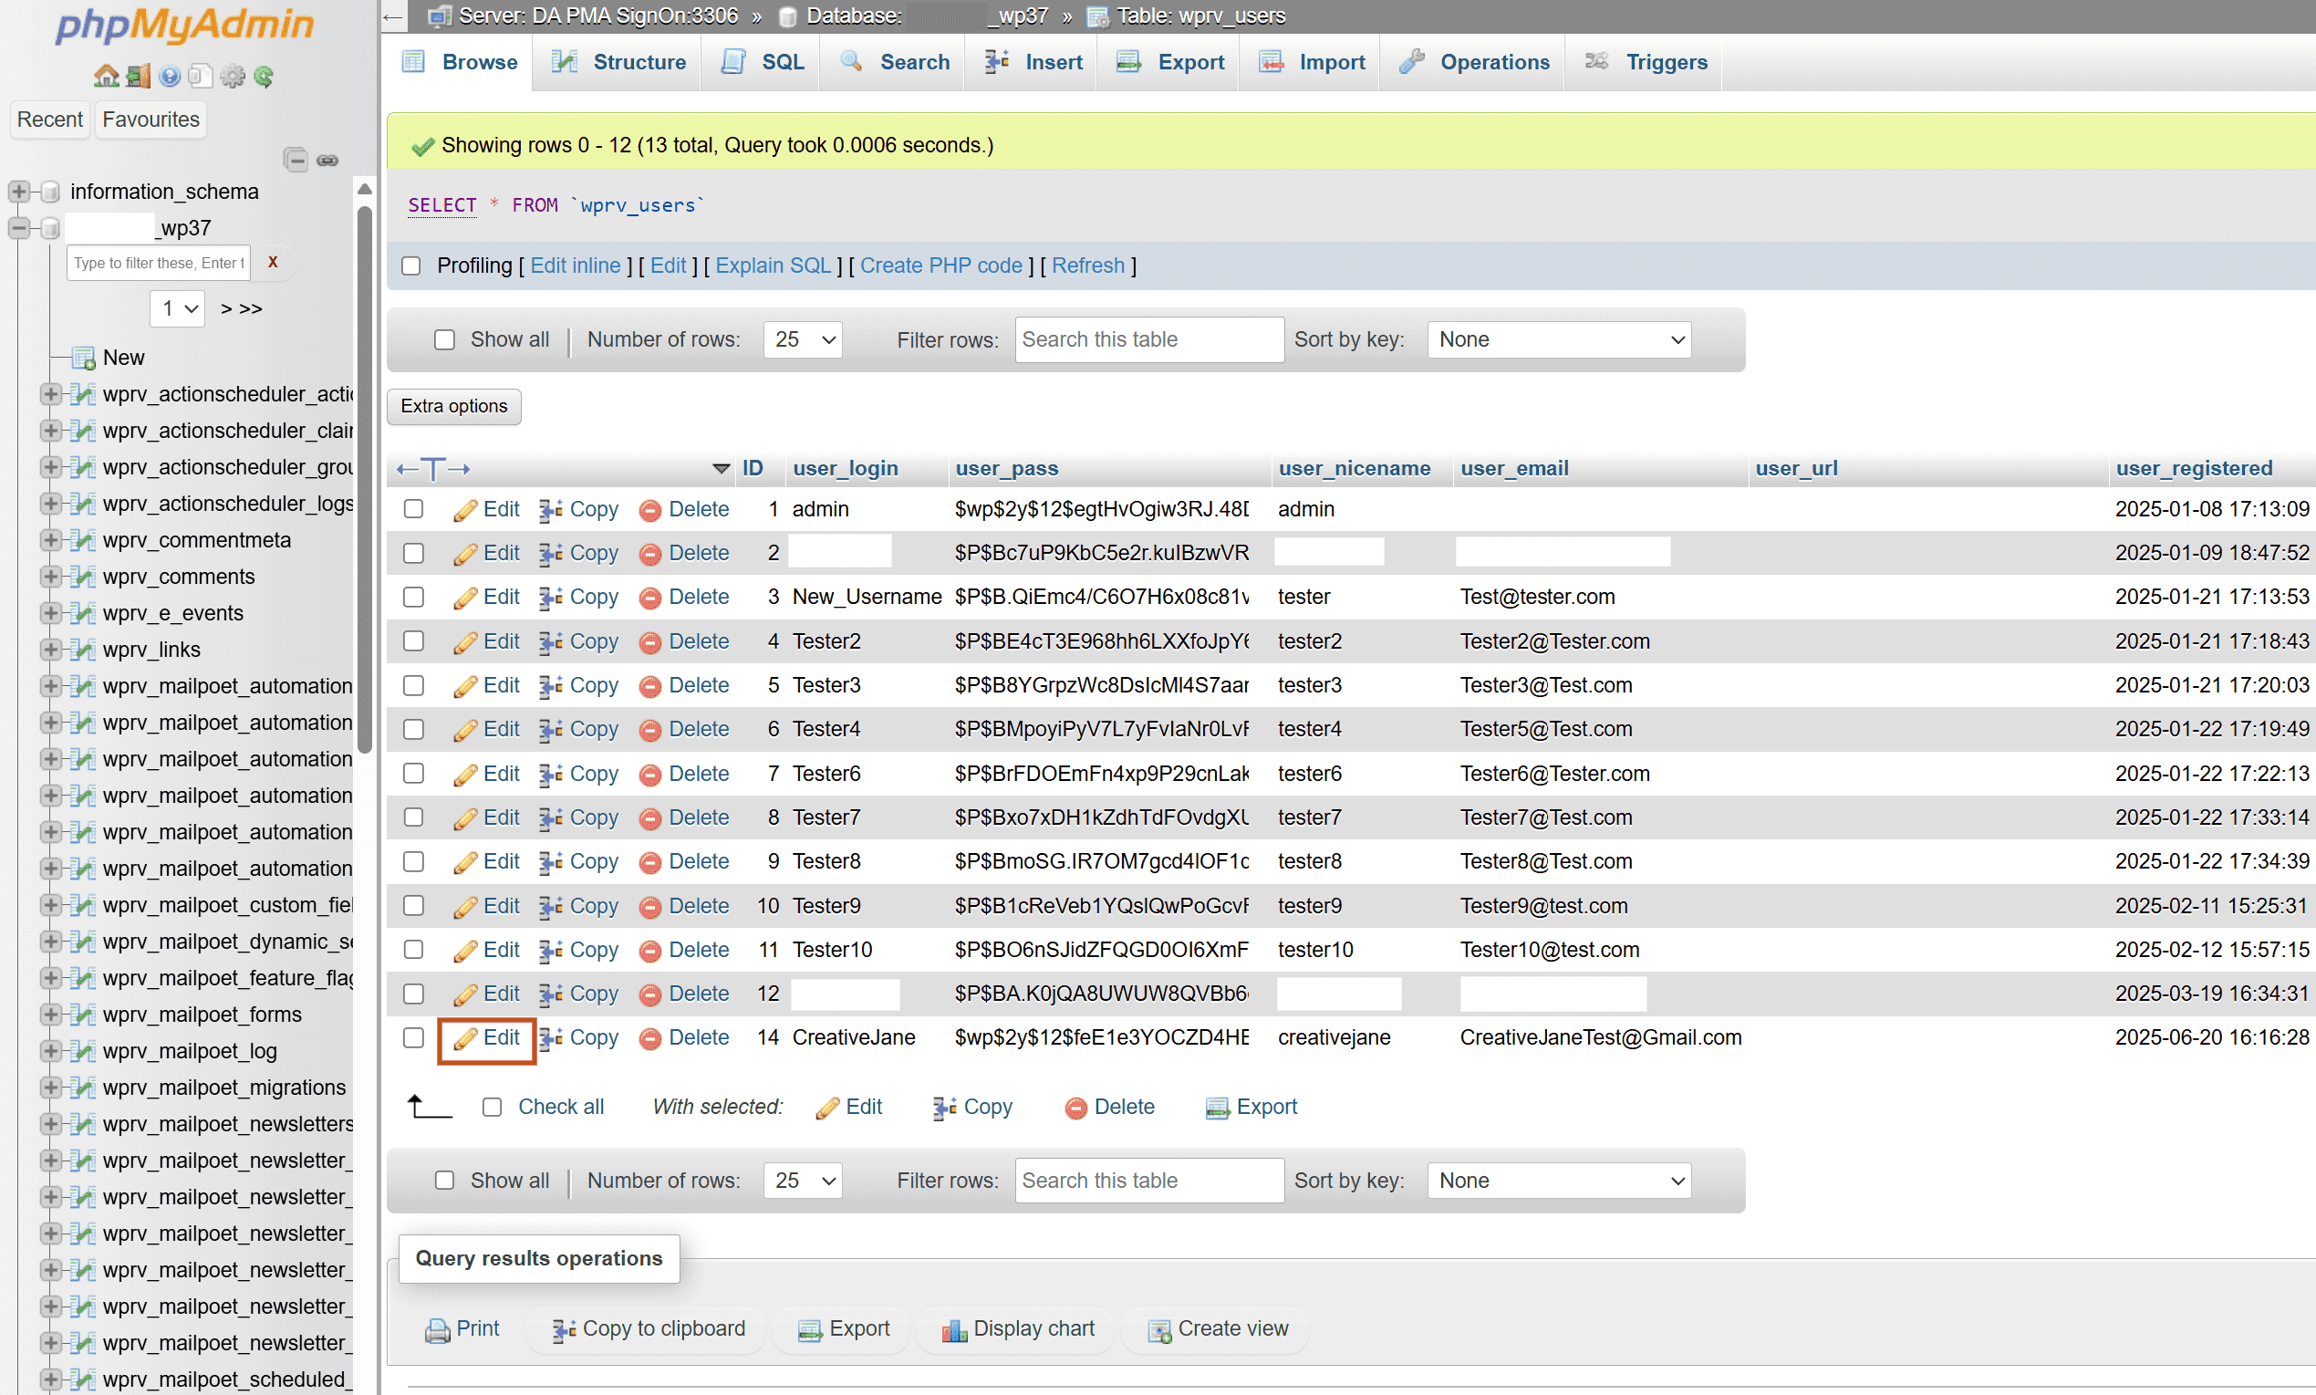
Task: Select the checkbox for Tester10 row
Action: click(x=413, y=951)
